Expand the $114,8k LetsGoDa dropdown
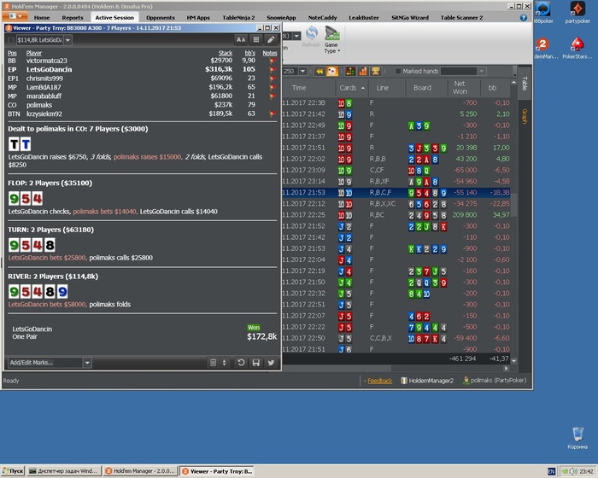Viewport: 598px width, 478px height. [67, 40]
